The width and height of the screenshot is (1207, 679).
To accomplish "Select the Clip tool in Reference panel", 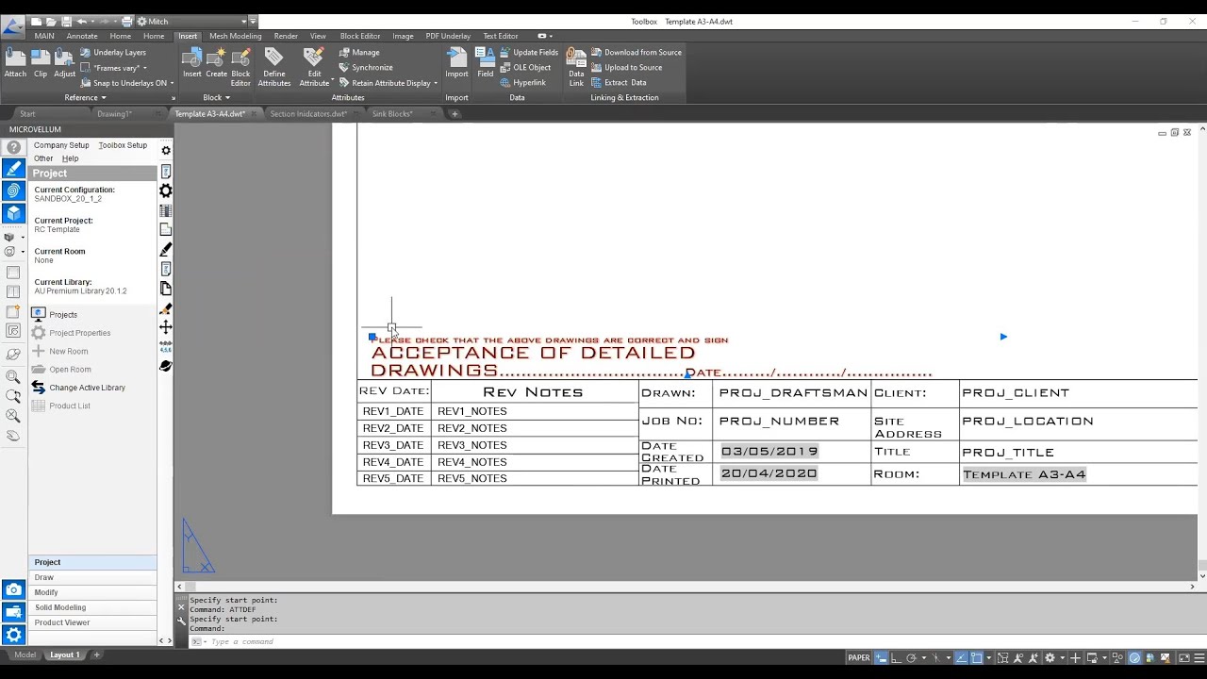I will 41,63.
